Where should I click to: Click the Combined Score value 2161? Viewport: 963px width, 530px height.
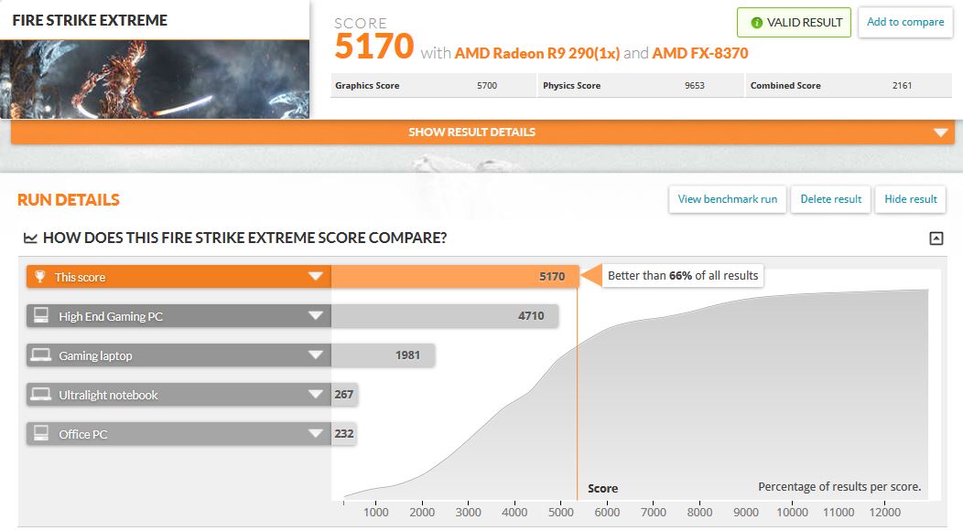tap(903, 86)
